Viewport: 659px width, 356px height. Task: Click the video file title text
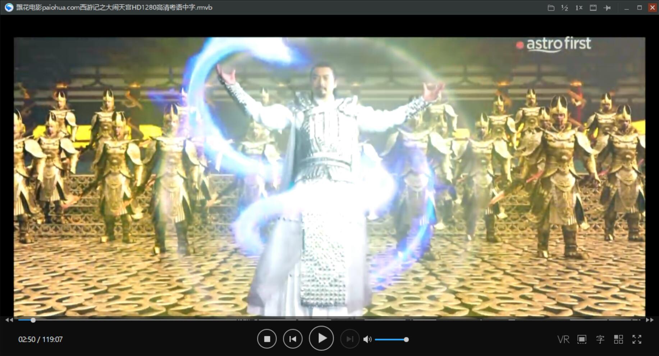tap(114, 8)
